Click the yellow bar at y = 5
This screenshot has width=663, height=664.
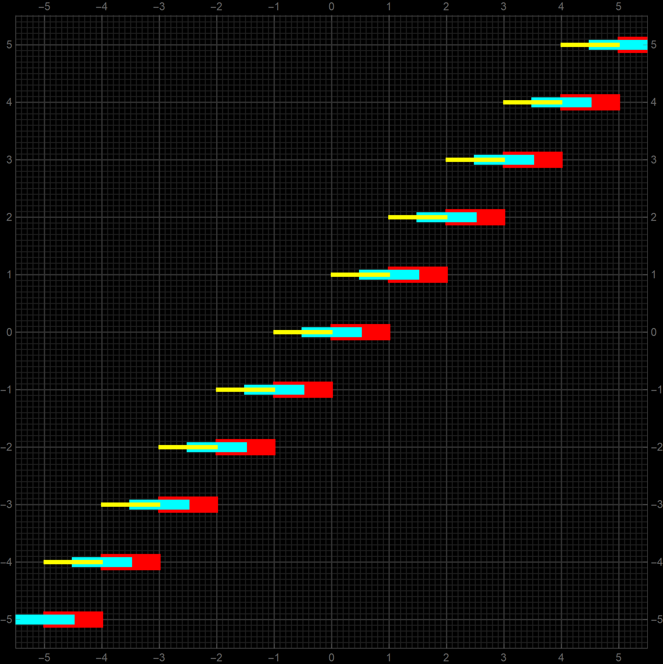click(574, 45)
